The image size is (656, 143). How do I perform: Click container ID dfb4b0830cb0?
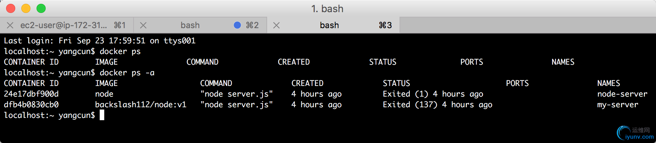coord(31,105)
